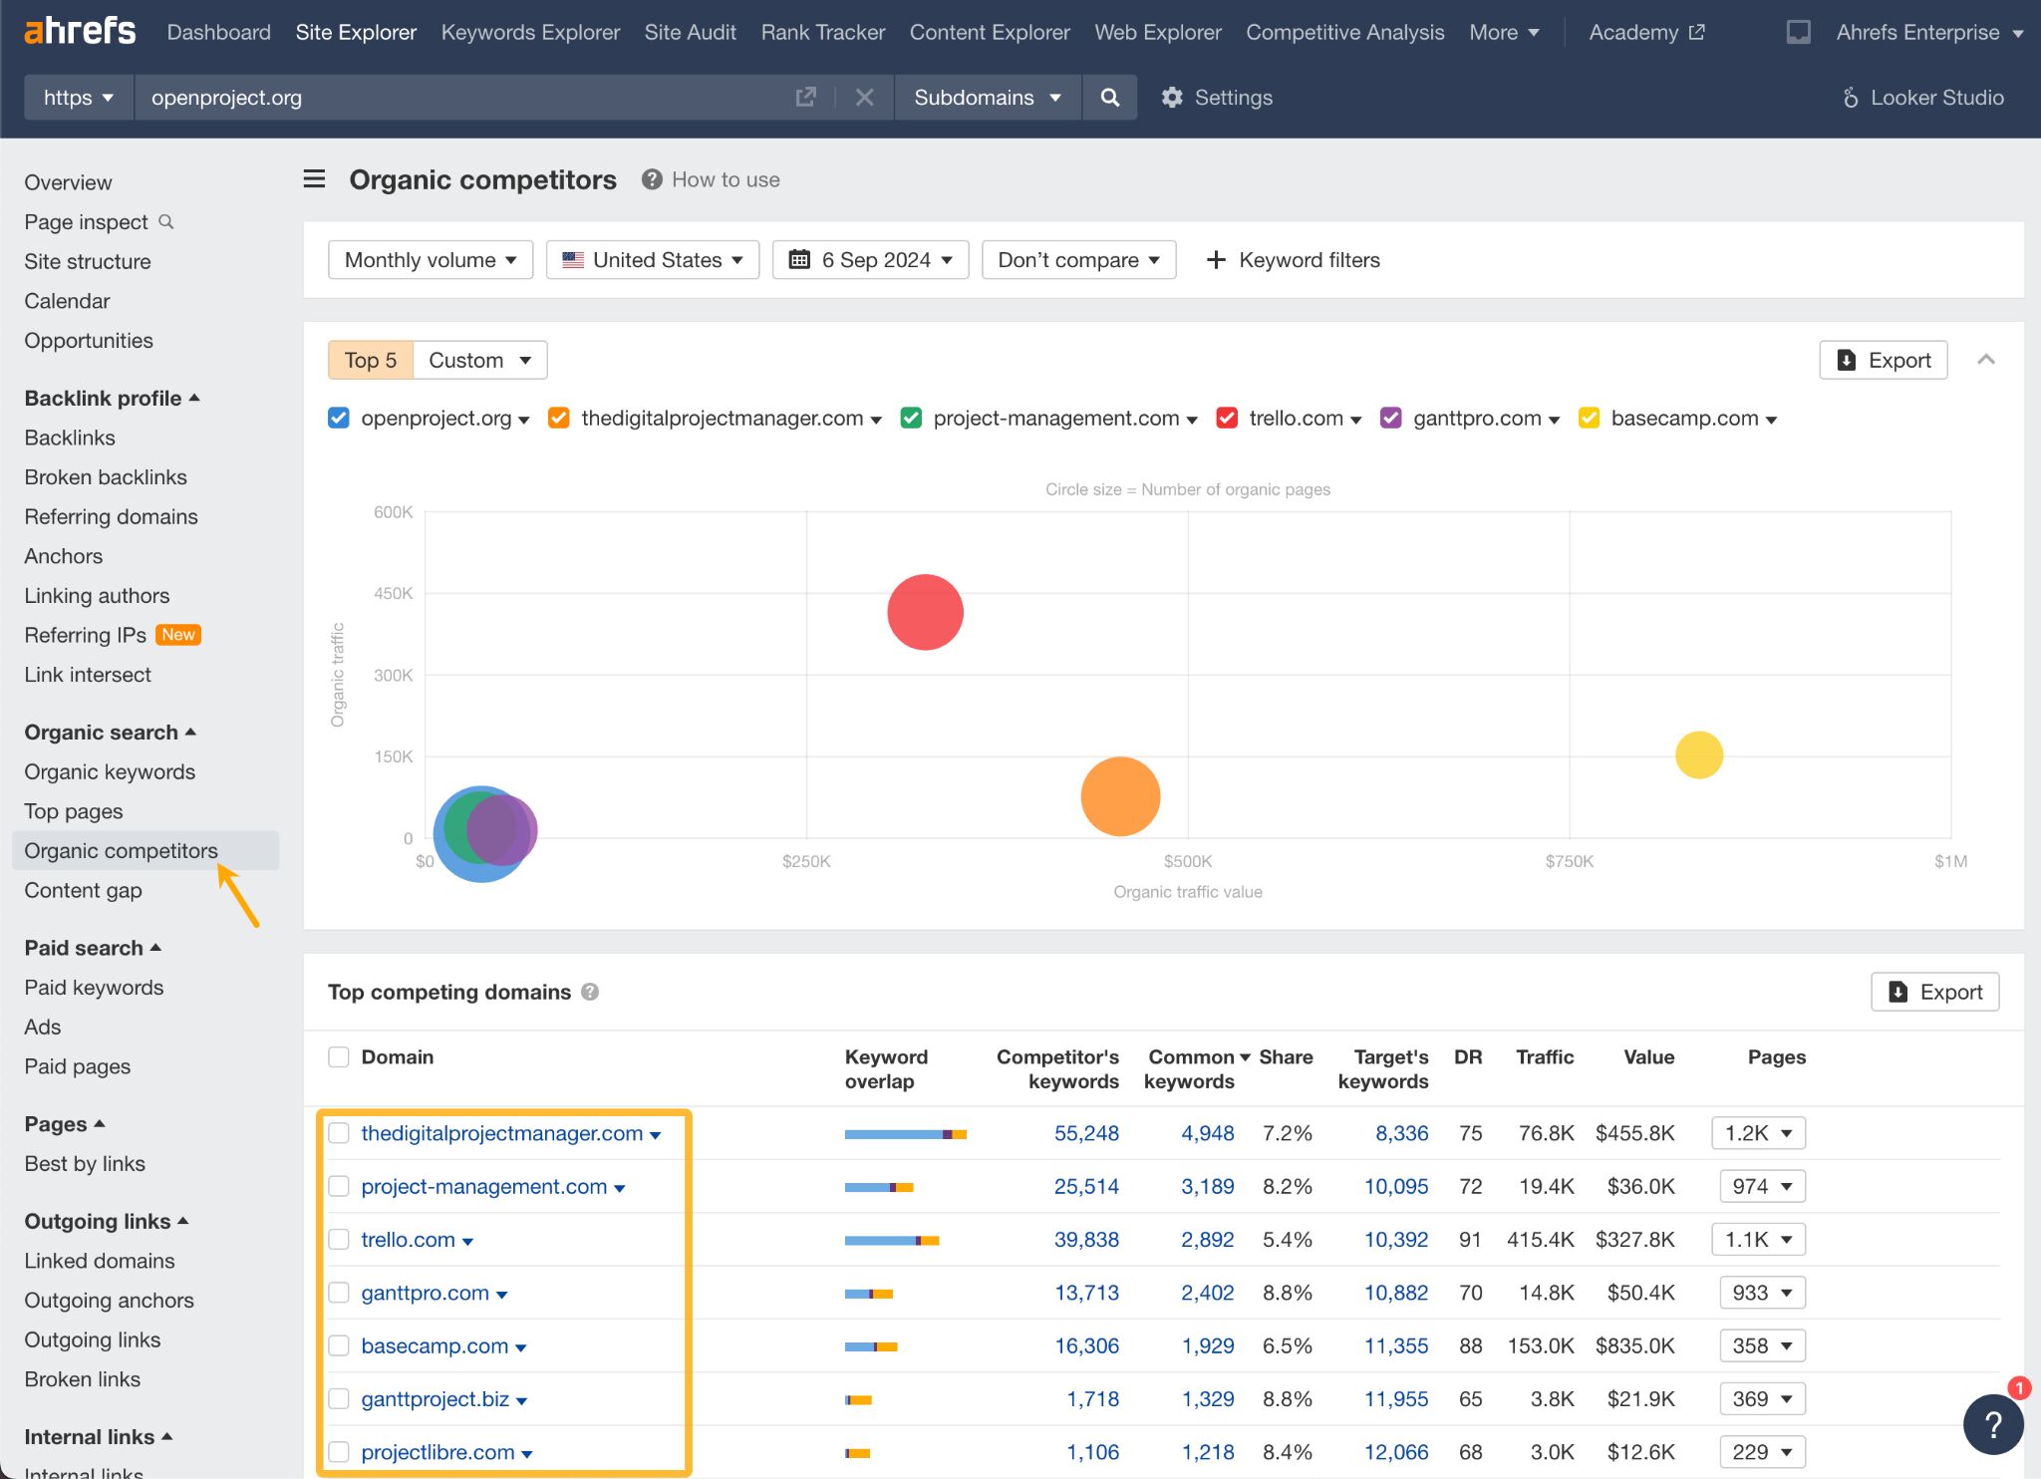
Task: Open the report menu beside Organic competitors heading
Action: point(314,178)
